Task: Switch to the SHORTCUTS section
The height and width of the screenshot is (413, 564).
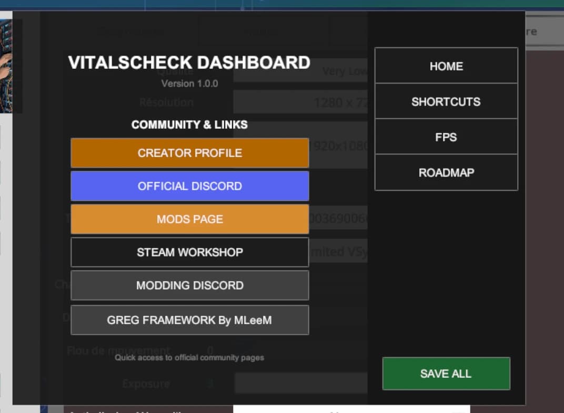Action: (446, 101)
